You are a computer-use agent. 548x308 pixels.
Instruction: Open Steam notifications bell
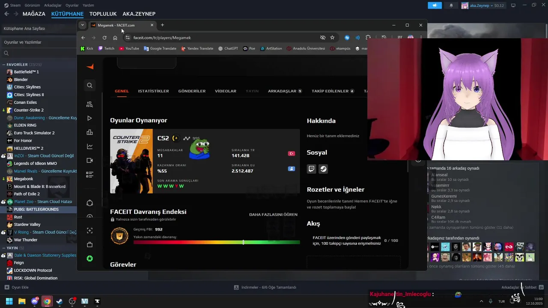[x=451, y=6]
